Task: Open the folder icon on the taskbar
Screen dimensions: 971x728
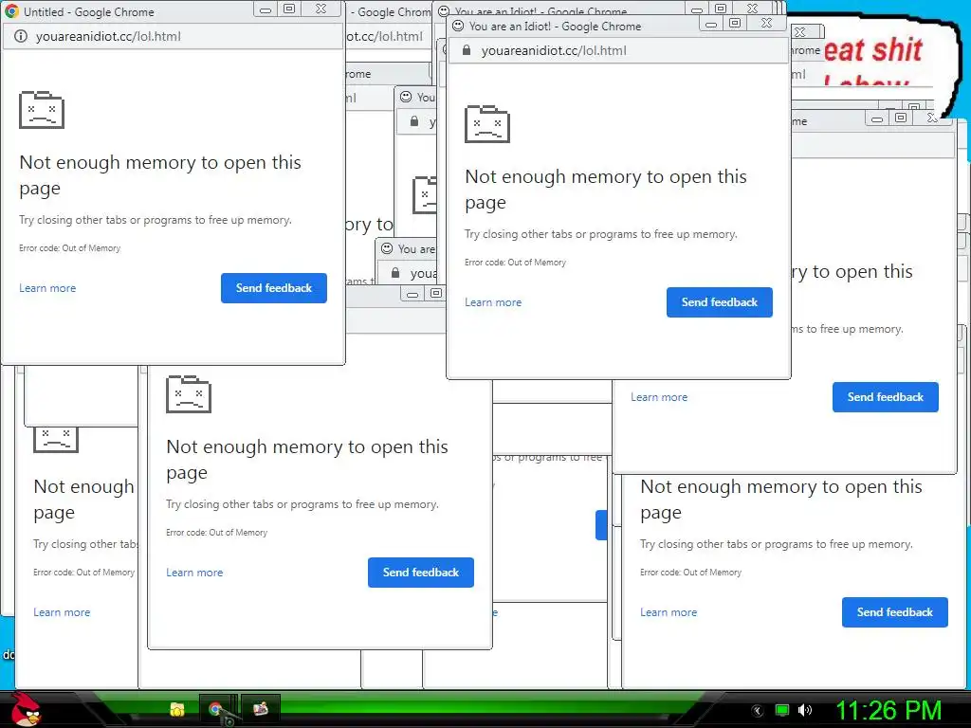Action: (177, 709)
